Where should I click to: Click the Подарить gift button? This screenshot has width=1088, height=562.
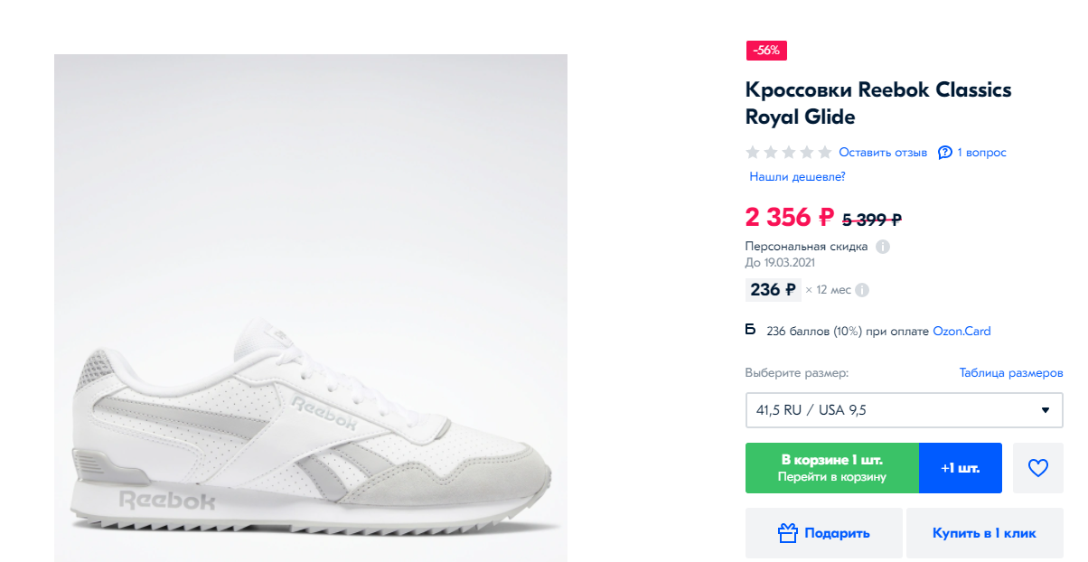[823, 533]
